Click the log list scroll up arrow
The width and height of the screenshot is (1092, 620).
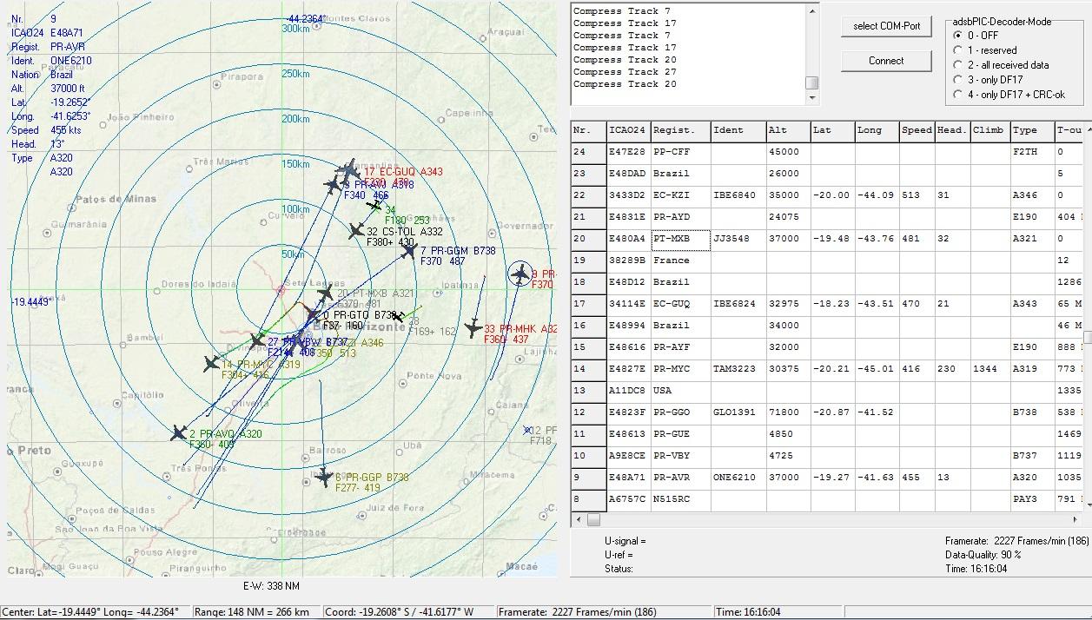click(x=813, y=11)
